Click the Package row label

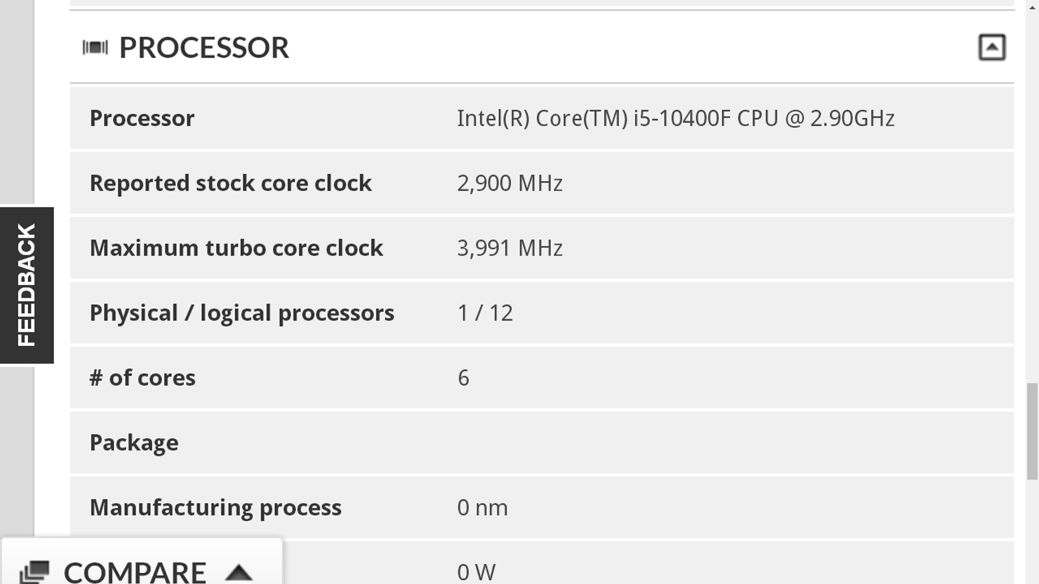(x=134, y=443)
